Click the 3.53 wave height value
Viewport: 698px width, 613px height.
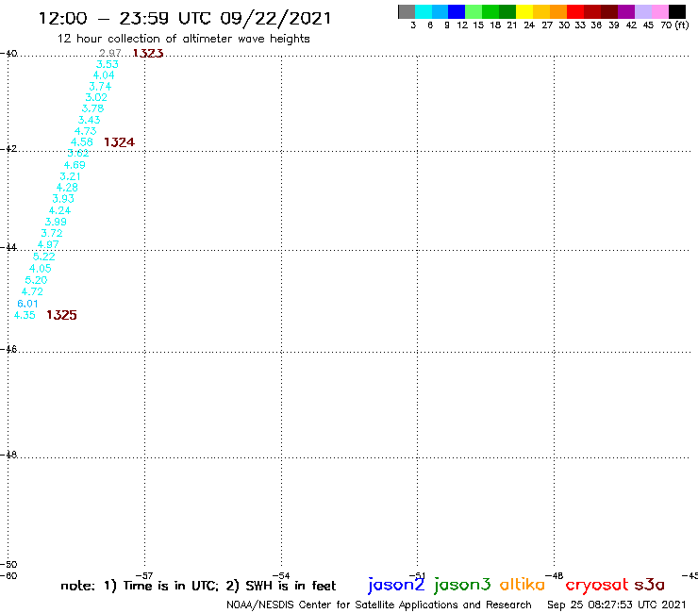coord(108,64)
